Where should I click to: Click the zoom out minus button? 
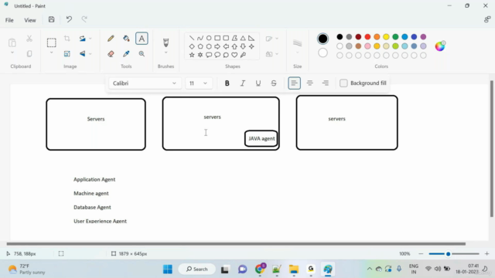421,254
